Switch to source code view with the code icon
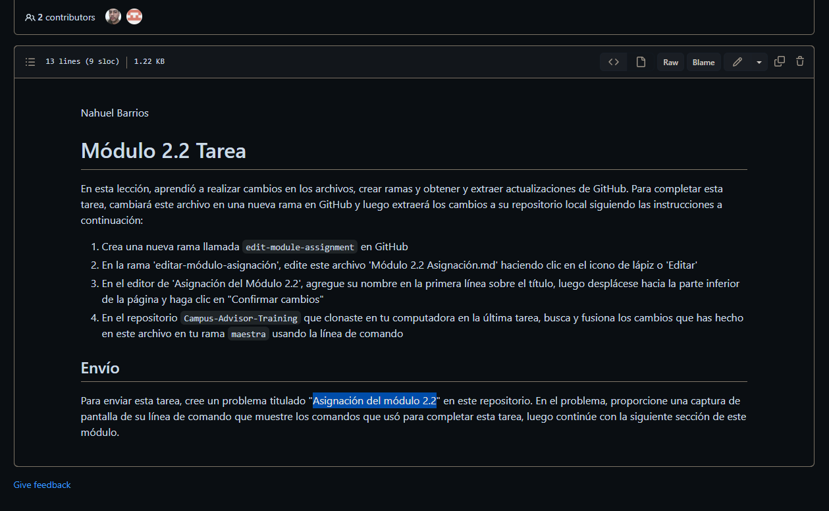This screenshot has height=511, width=829. pos(613,61)
